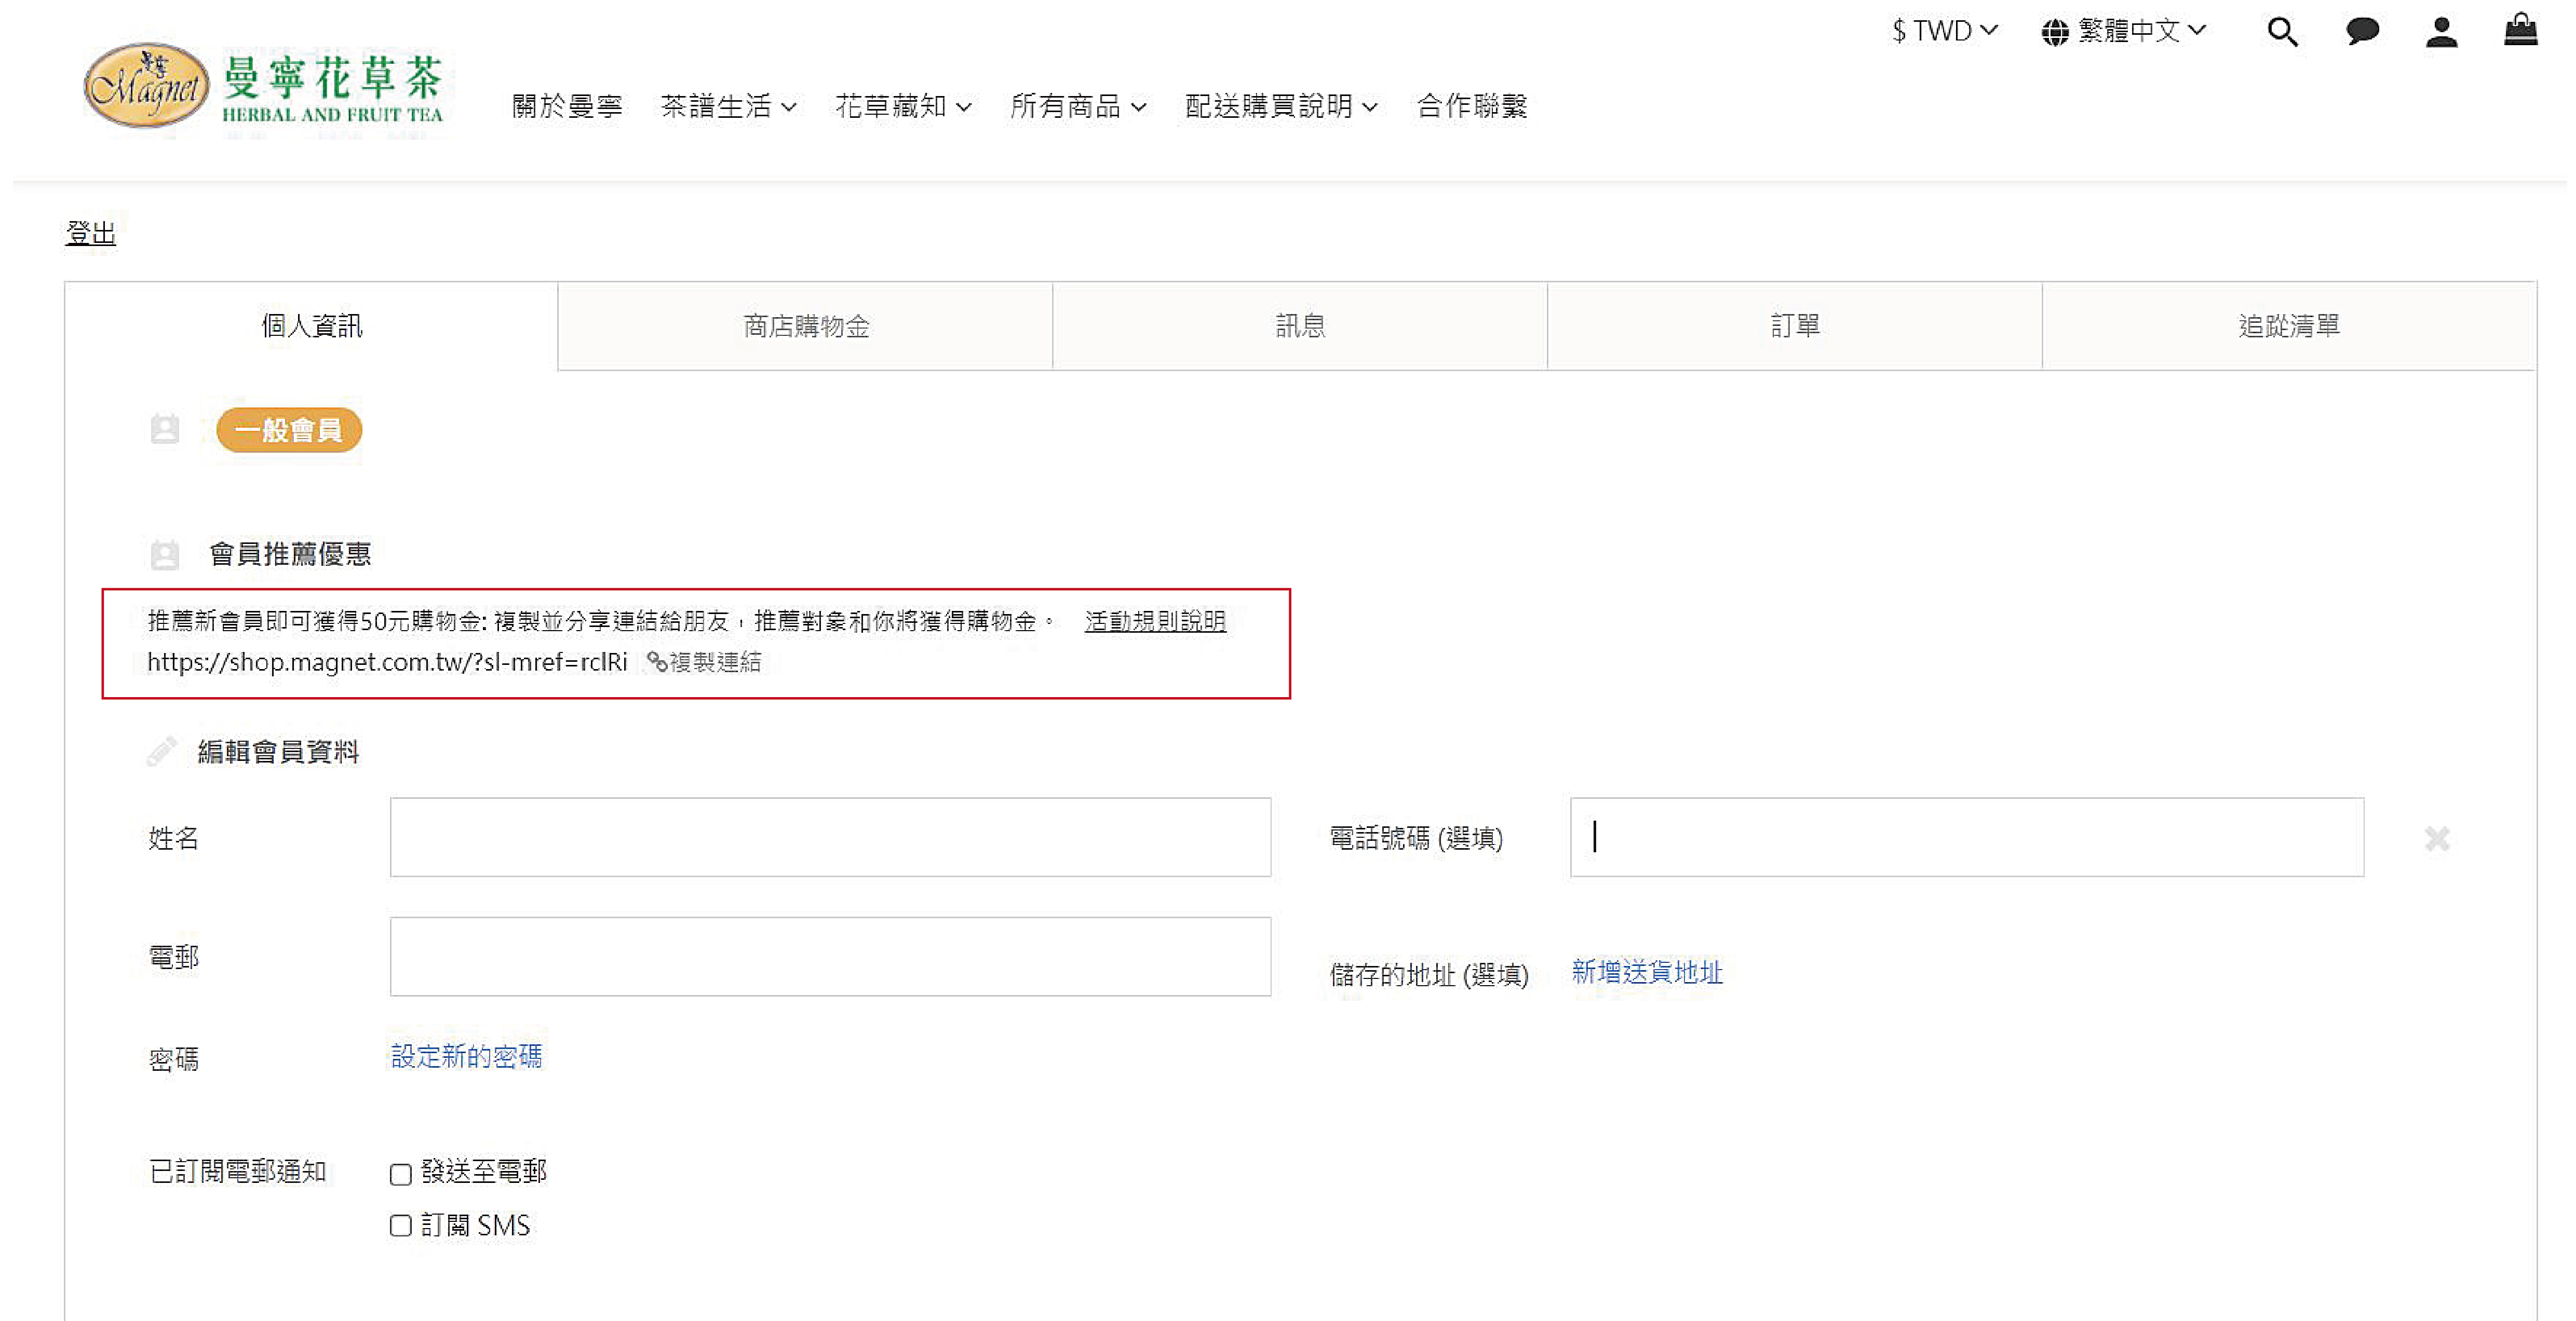
Task: Expand the $ TWD currency dropdown
Action: [1943, 31]
